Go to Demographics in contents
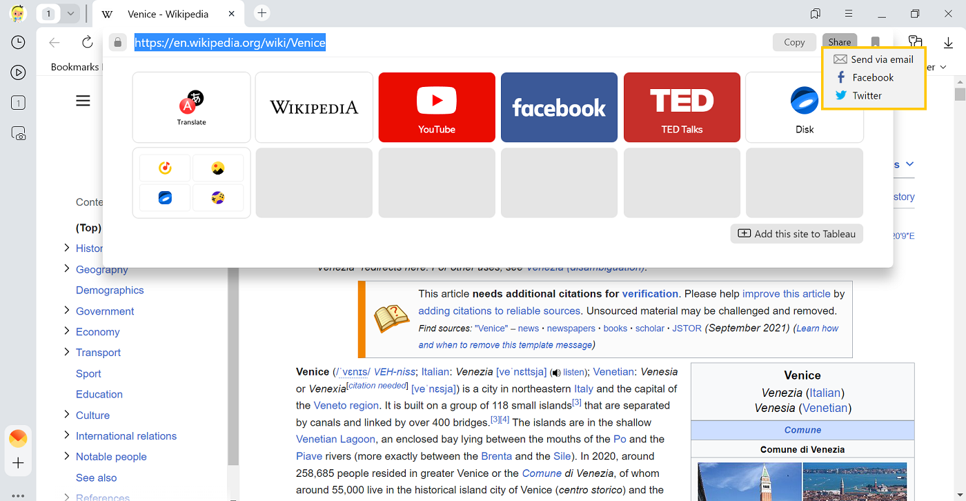The width and height of the screenshot is (966, 501). click(x=110, y=290)
